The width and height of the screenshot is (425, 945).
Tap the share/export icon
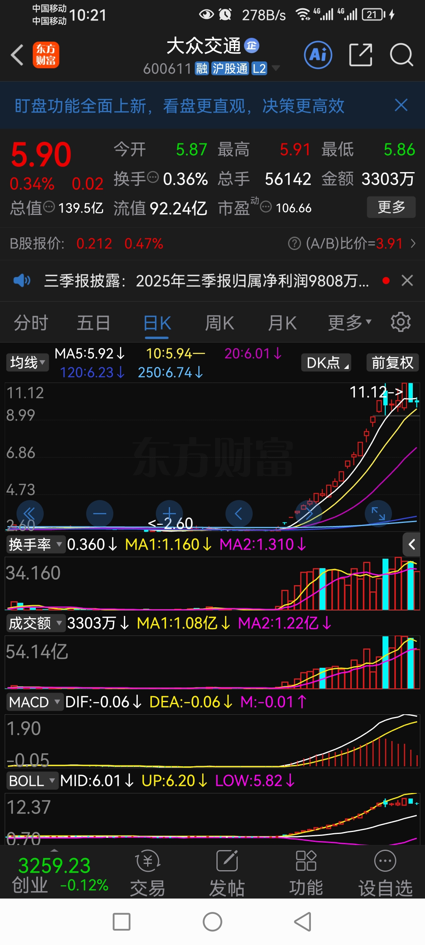click(x=360, y=55)
